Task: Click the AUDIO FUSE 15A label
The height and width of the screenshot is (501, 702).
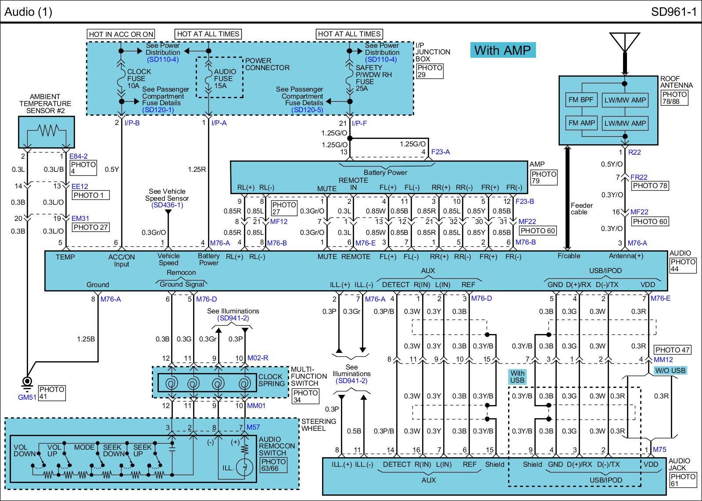Action: click(x=225, y=78)
